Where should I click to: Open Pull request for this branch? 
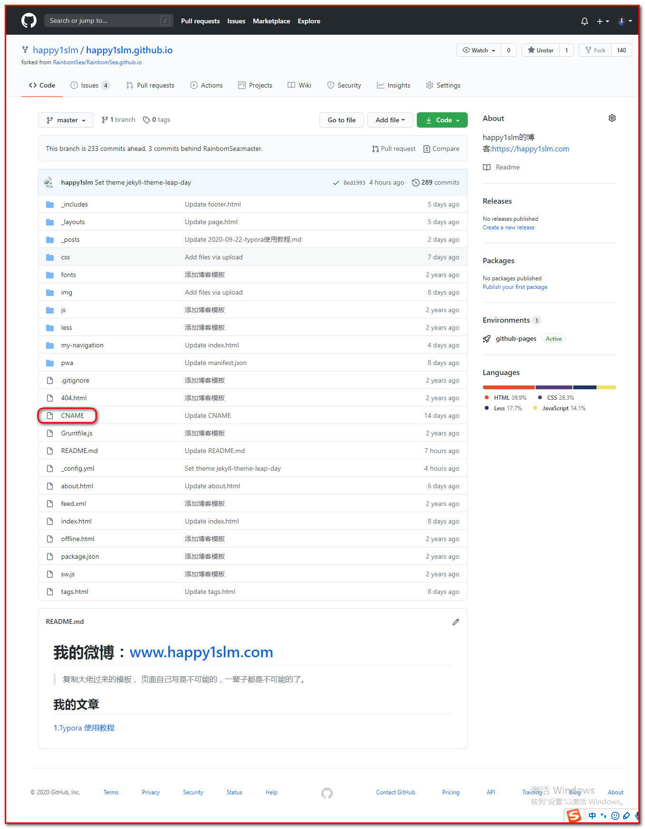(394, 148)
